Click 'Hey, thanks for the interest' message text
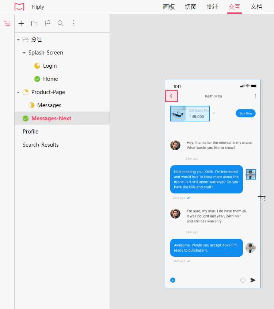The image size is (274, 309). (x=220, y=145)
